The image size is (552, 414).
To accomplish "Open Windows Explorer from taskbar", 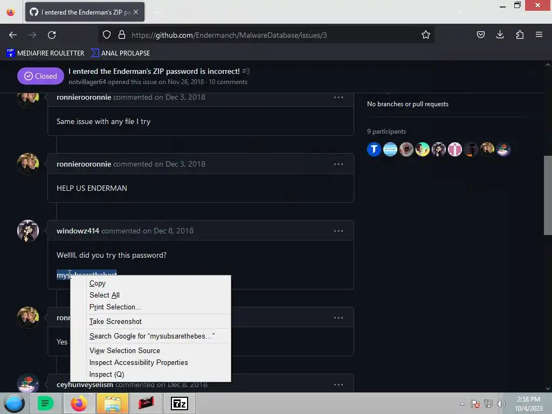I will [x=112, y=403].
